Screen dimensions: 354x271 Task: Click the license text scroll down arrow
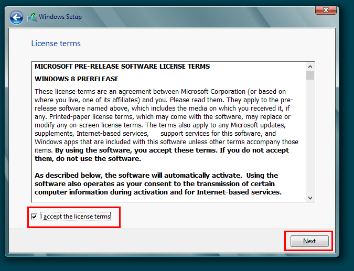click(310, 198)
